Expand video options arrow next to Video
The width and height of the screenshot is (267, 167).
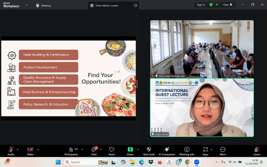point(38,150)
